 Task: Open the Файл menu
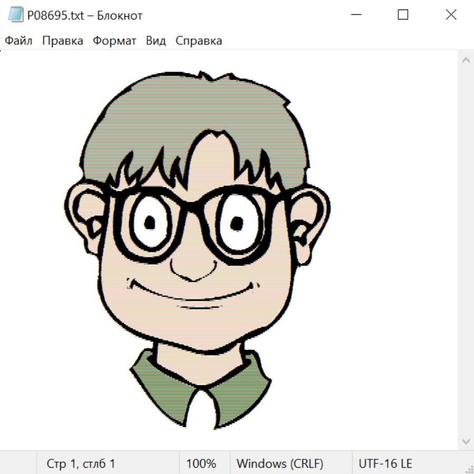coord(18,41)
